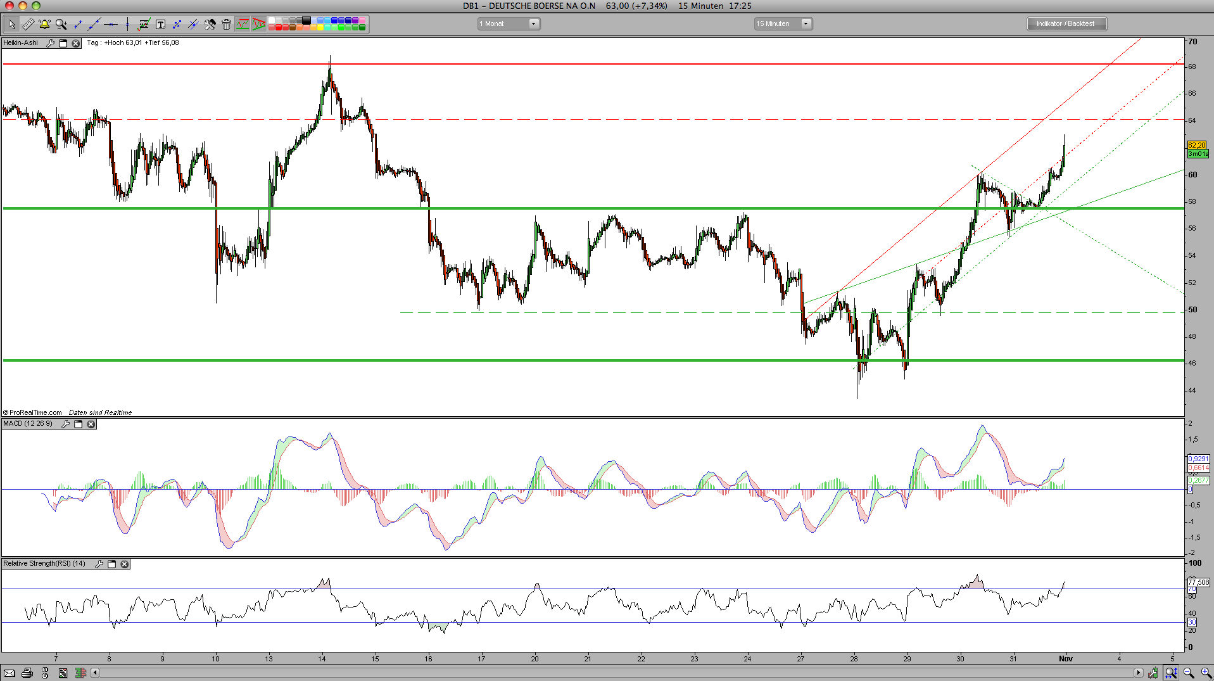The image size is (1214, 681).
Task: Pick the bright yellow color swatch
Action: [x=320, y=27]
